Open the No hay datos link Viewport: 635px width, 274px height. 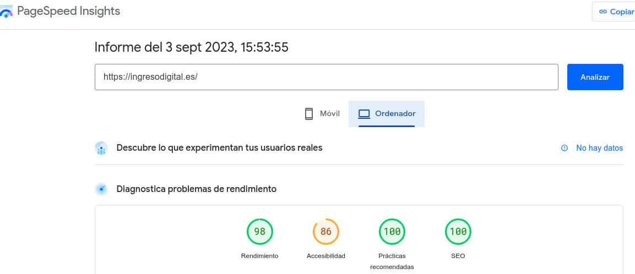click(599, 148)
